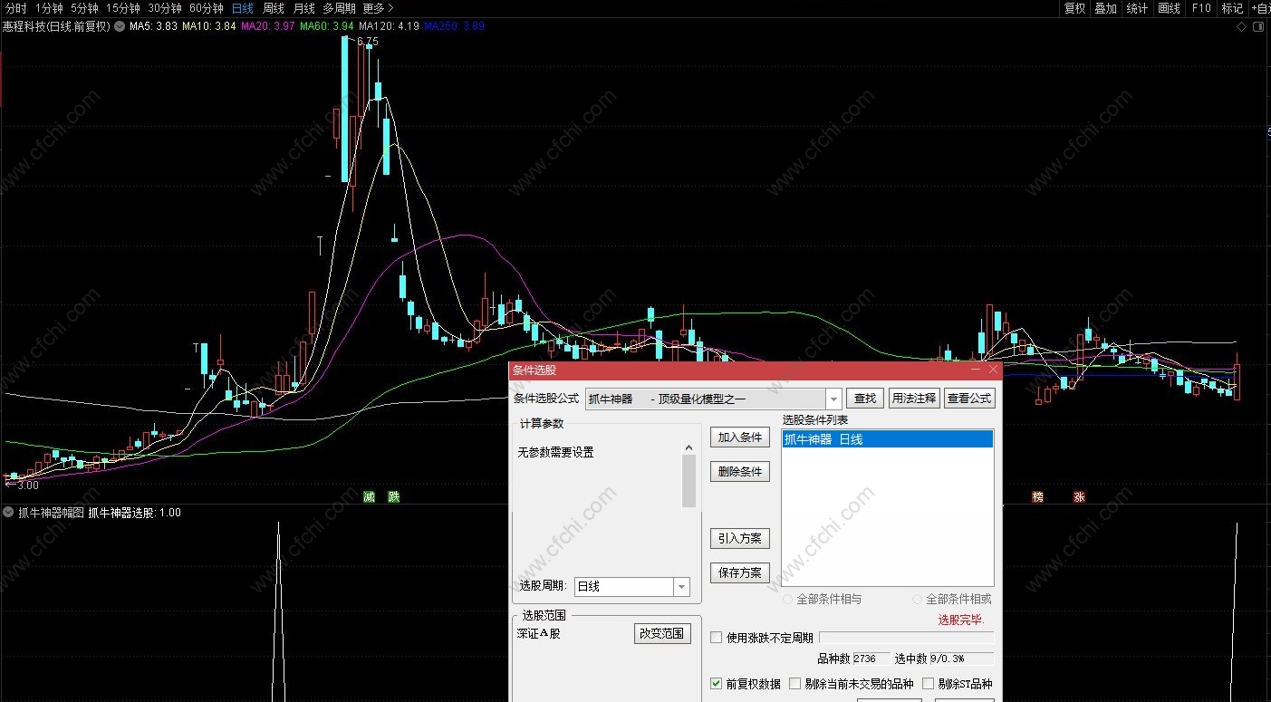This screenshot has width=1271, height=702.
Task: Uncheck 前复权数据 checkbox
Action: [x=717, y=684]
